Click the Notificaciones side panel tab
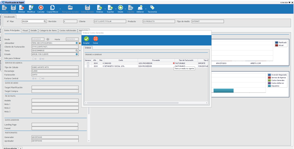The height and width of the screenshot is (149, 294). coord(1,65)
